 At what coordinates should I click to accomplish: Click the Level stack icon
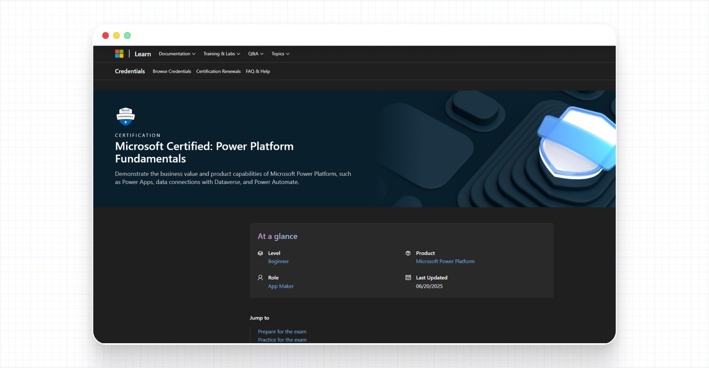(x=261, y=253)
